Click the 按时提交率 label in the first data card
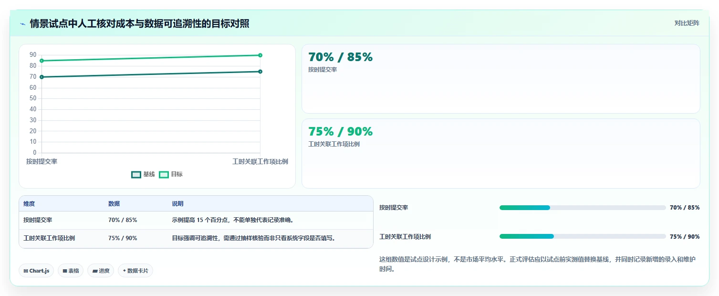 (323, 70)
